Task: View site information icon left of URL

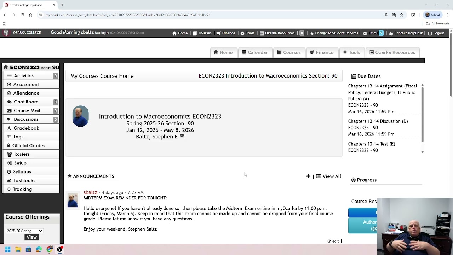Action: tap(41, 15)
